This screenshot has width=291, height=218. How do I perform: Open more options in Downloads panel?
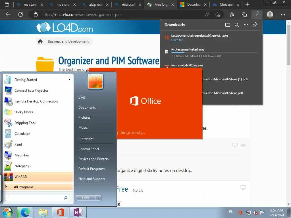click(x=246, y=24)
